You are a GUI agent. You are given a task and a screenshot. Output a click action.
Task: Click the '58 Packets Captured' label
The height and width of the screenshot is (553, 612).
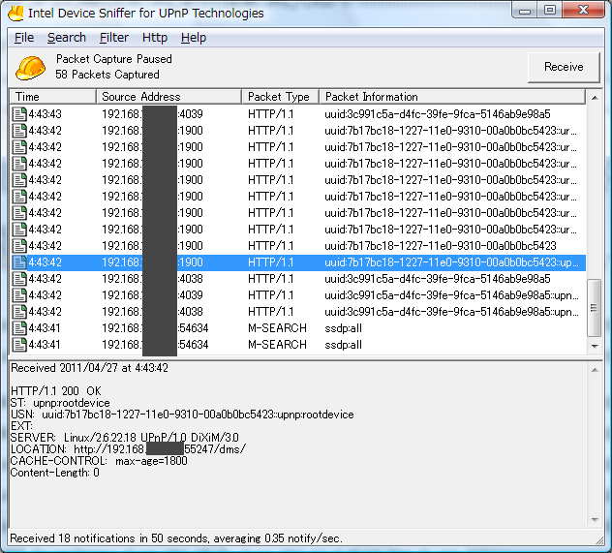[107, 75]
